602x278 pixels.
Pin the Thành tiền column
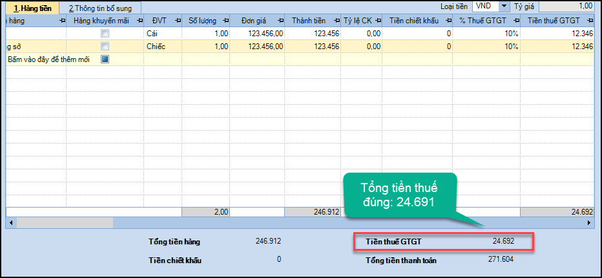[337, 21]
